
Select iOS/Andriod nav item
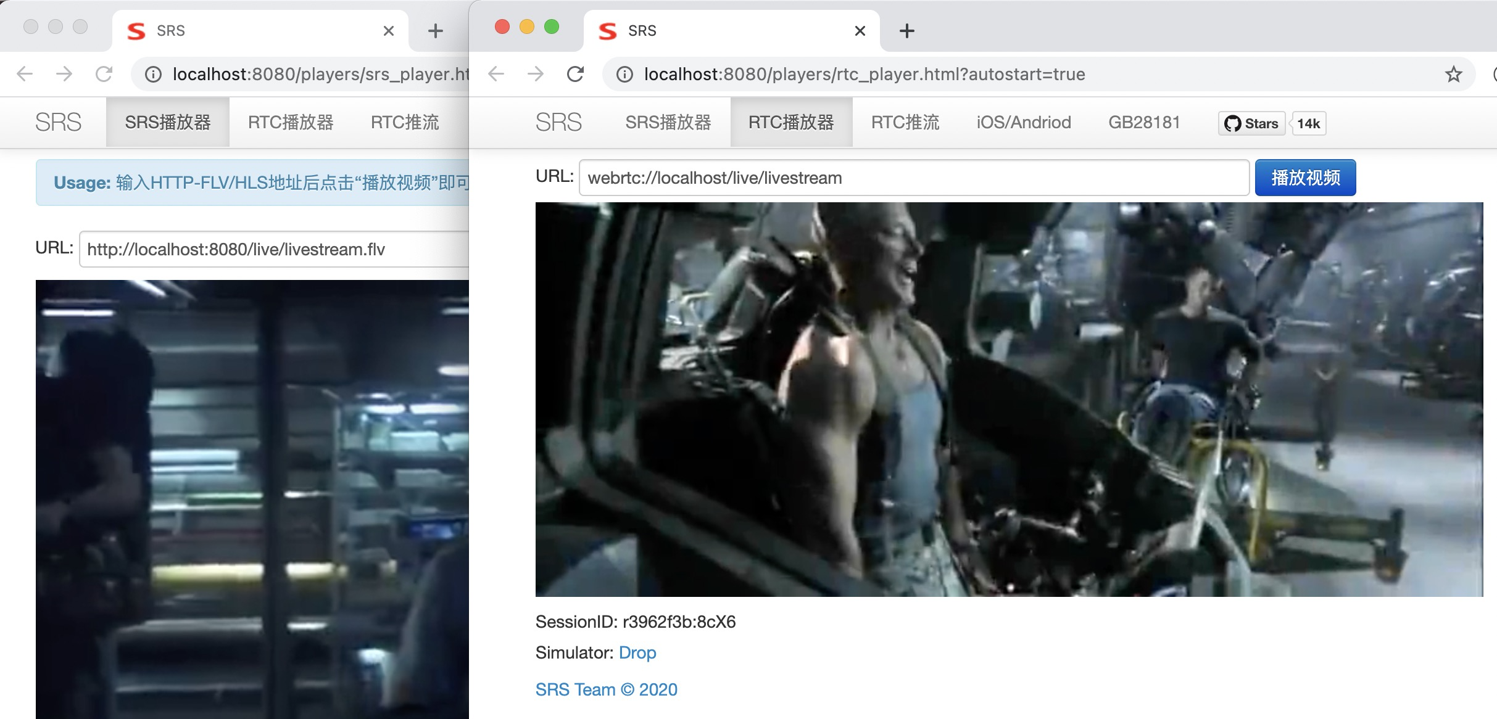1023,122
